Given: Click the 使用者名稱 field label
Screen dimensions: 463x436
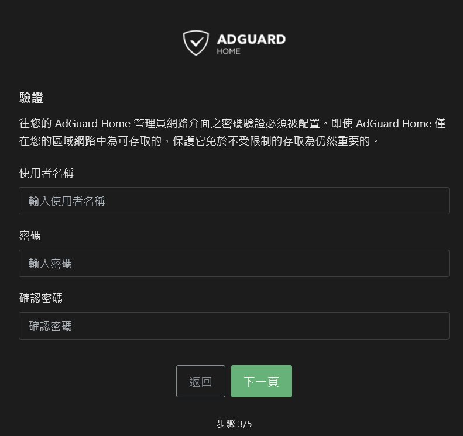Looking at the screenshot, I should pos(46,173).
